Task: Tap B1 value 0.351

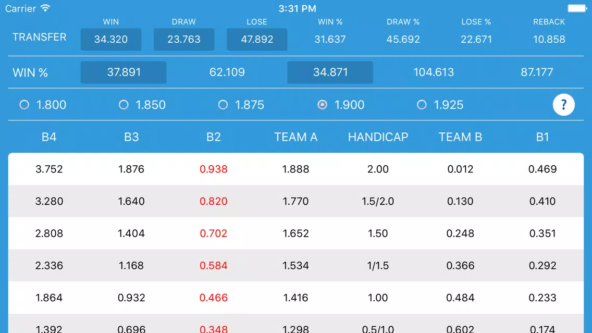Action: tap(542, 233)
